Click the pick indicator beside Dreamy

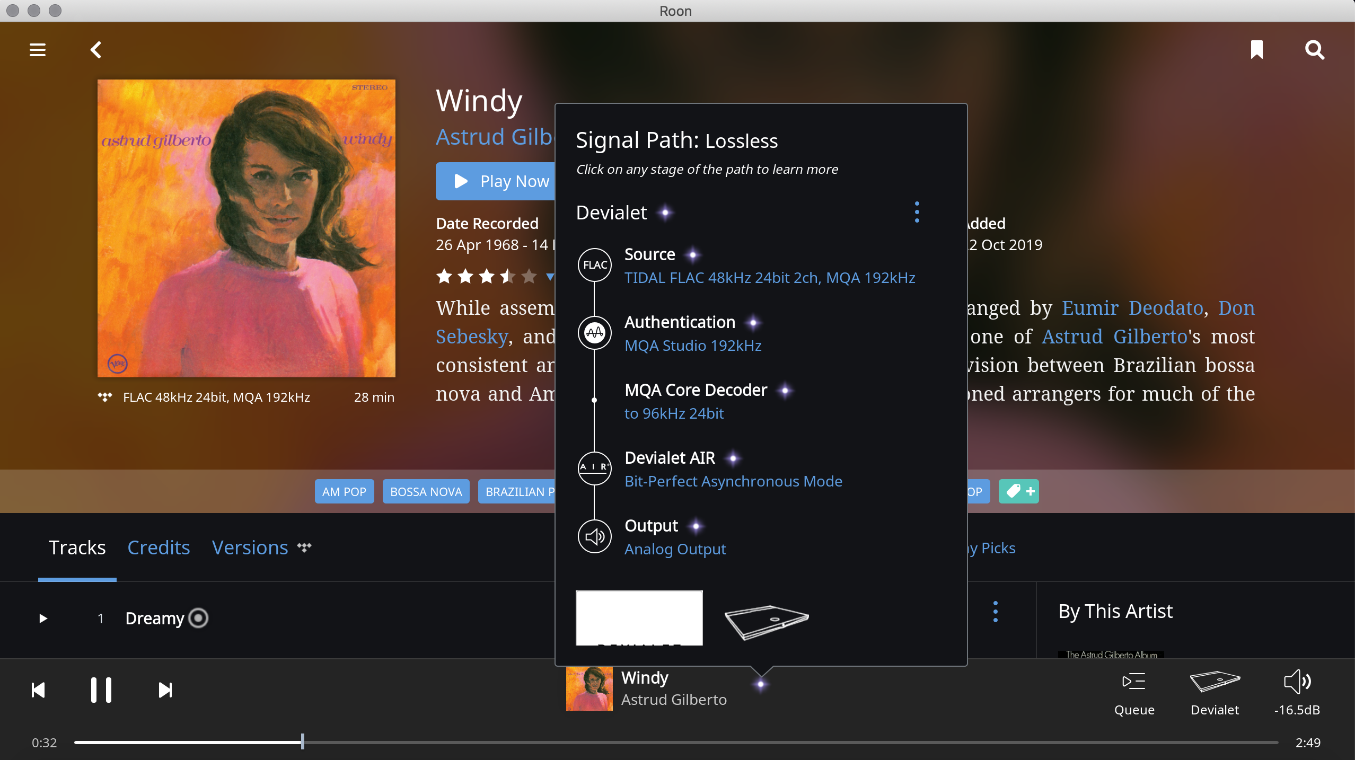pos(198,618)
